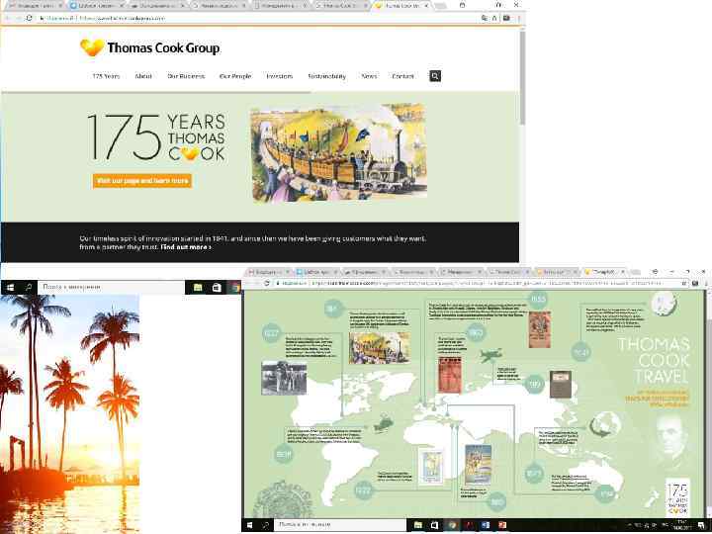
Task: Click the round white illustration at top right of infographic
Action: coord(665,304)
